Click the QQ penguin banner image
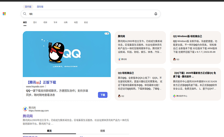224x137 pixels. point(67,54)
